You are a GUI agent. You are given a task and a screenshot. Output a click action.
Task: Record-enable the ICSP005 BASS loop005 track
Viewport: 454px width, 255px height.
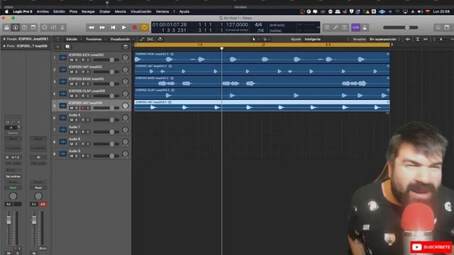pos(83,84)
